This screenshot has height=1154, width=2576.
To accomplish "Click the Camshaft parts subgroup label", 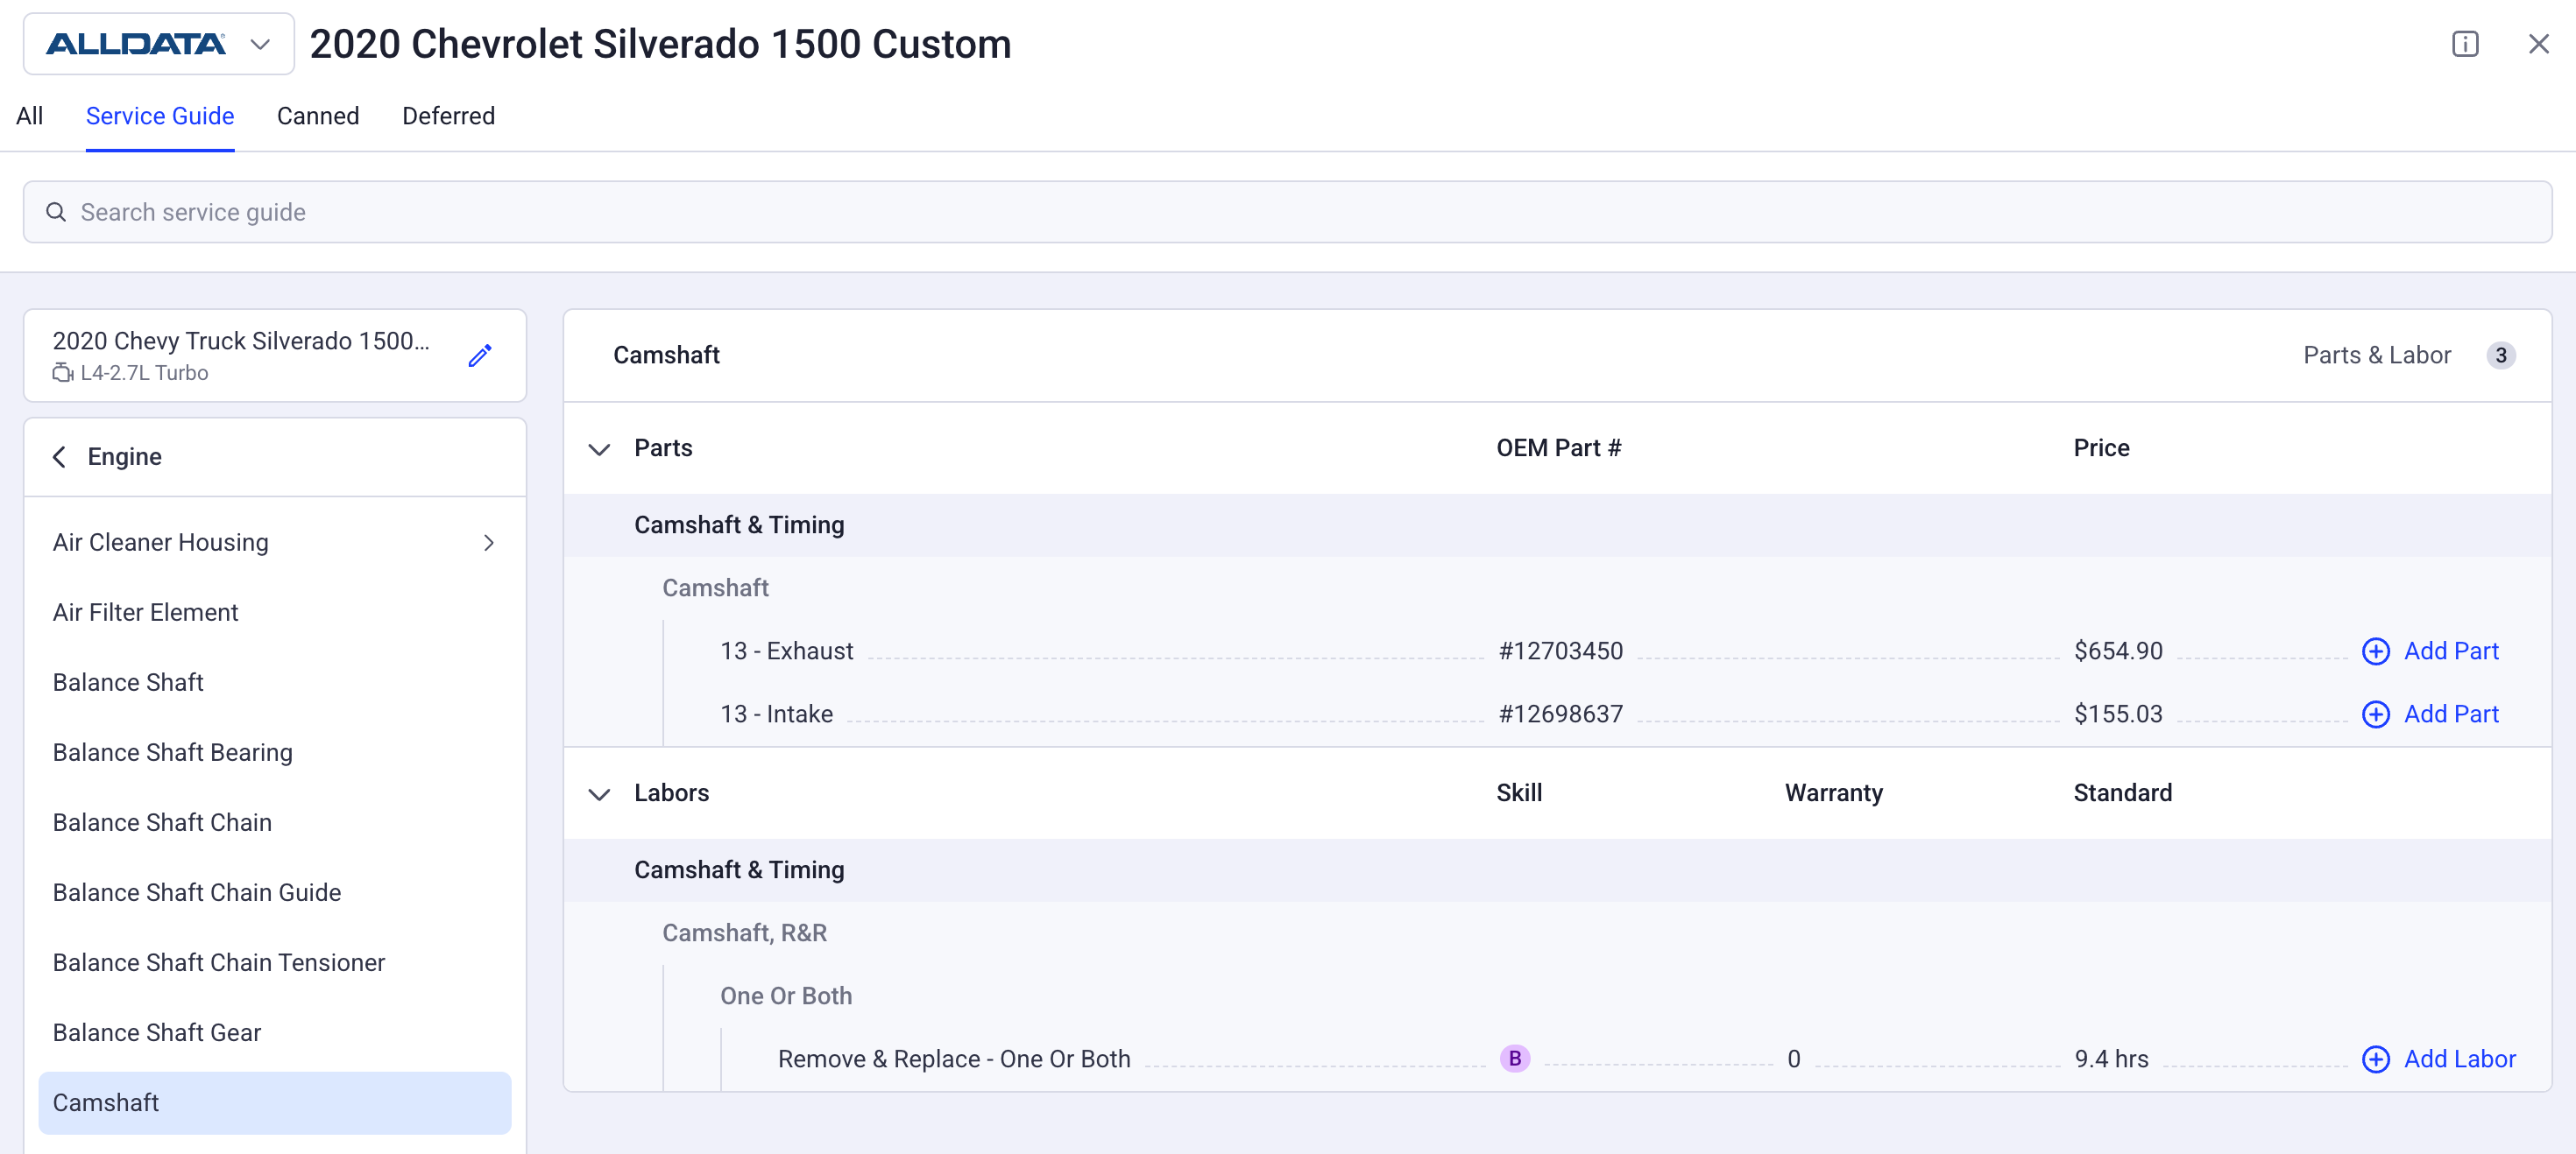I will coord(715,588).
